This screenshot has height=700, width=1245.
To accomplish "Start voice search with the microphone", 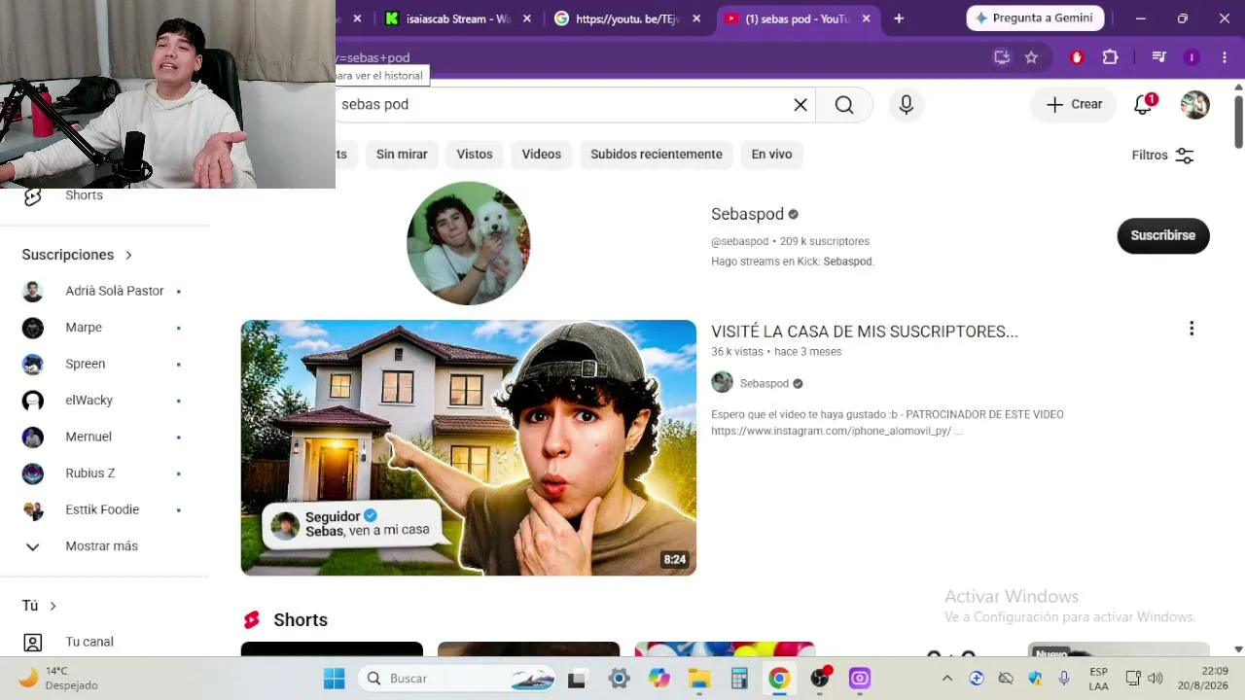I will tap(907, 105).
